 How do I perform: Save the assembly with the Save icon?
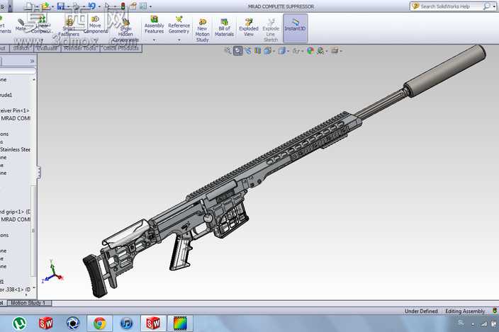(61, 6)
